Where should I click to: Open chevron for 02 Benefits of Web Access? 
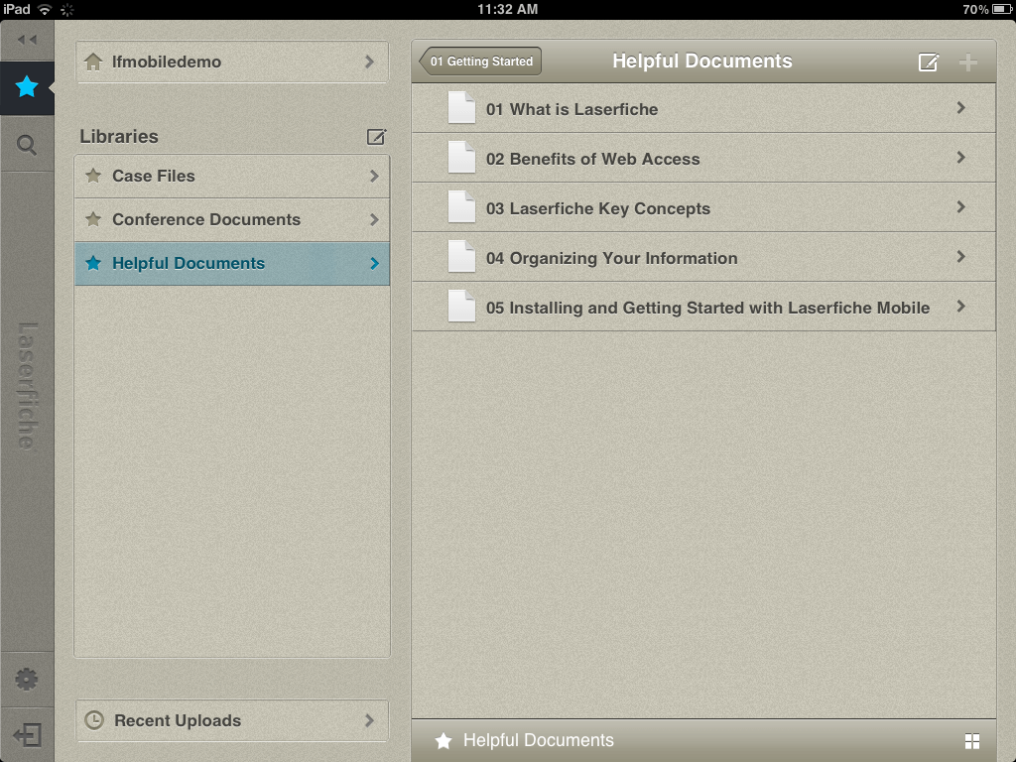click(x=960, y=158)
